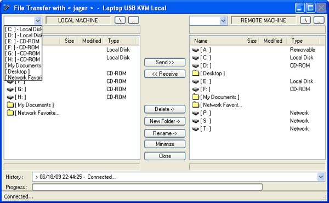
Task: Select remote Desktop folder icon
Action: [196, 74]
